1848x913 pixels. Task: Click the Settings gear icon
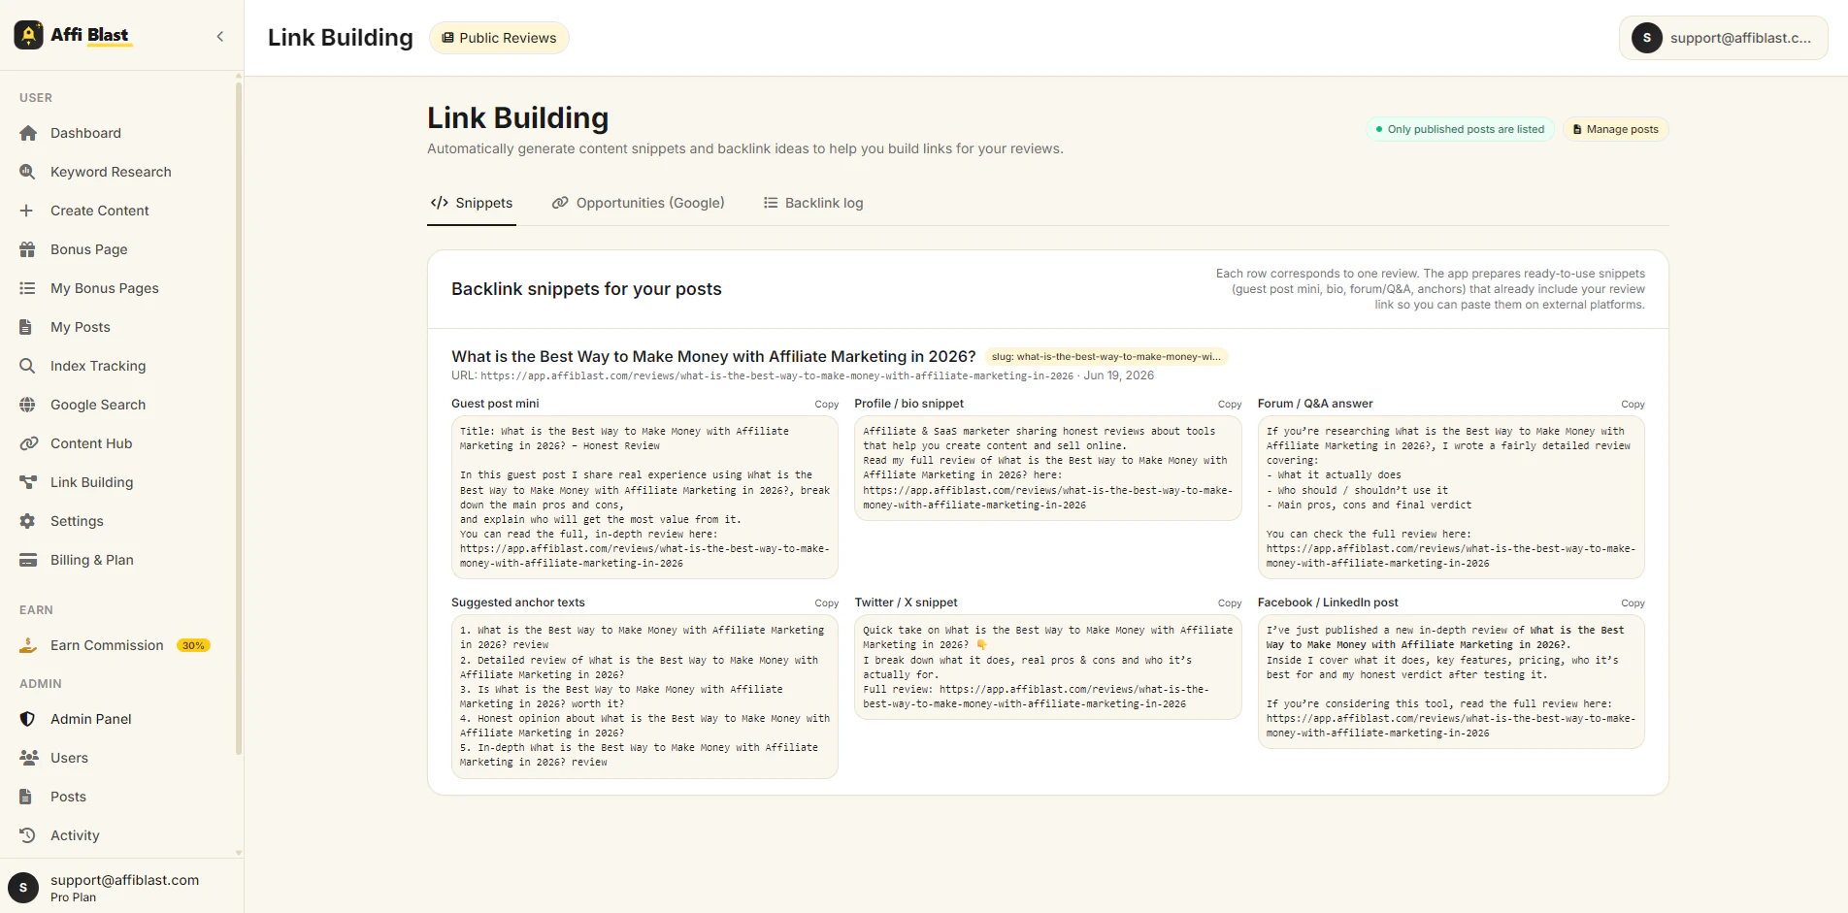[28, 521]
